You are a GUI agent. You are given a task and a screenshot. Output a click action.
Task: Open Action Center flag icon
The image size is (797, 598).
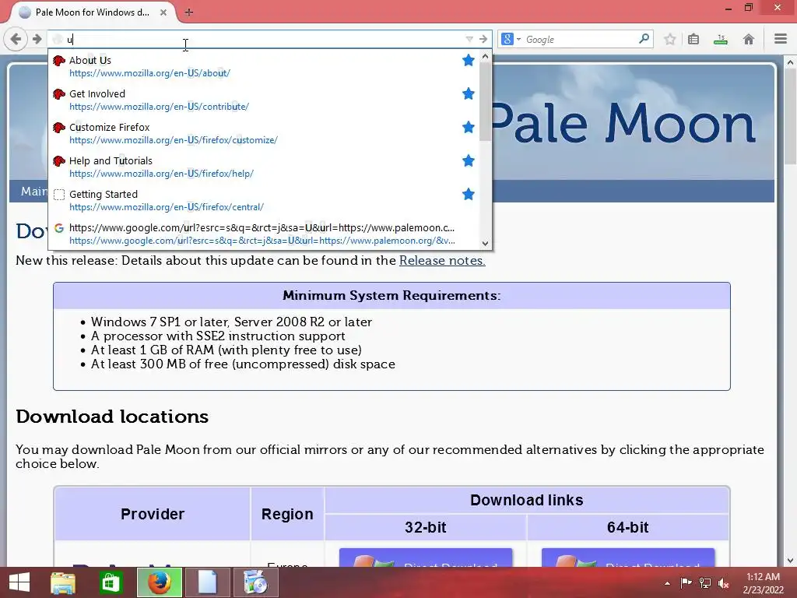pyautogui.click(x=686, y=582)
